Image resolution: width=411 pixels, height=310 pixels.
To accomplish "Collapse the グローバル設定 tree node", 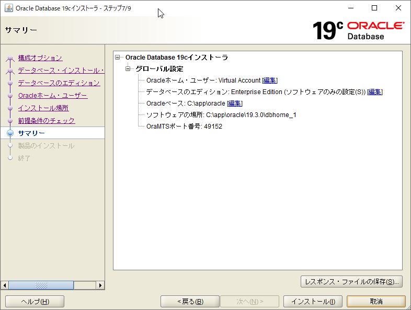I will point(128,68).
